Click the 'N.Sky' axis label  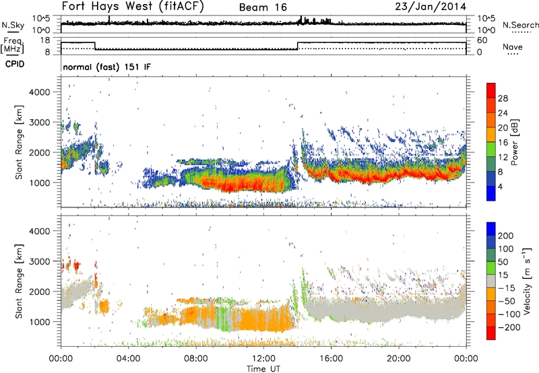pos(13,25)
